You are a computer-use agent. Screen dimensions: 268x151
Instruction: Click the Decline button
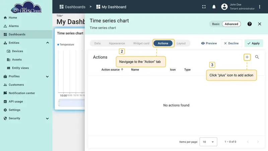(231, 43)
